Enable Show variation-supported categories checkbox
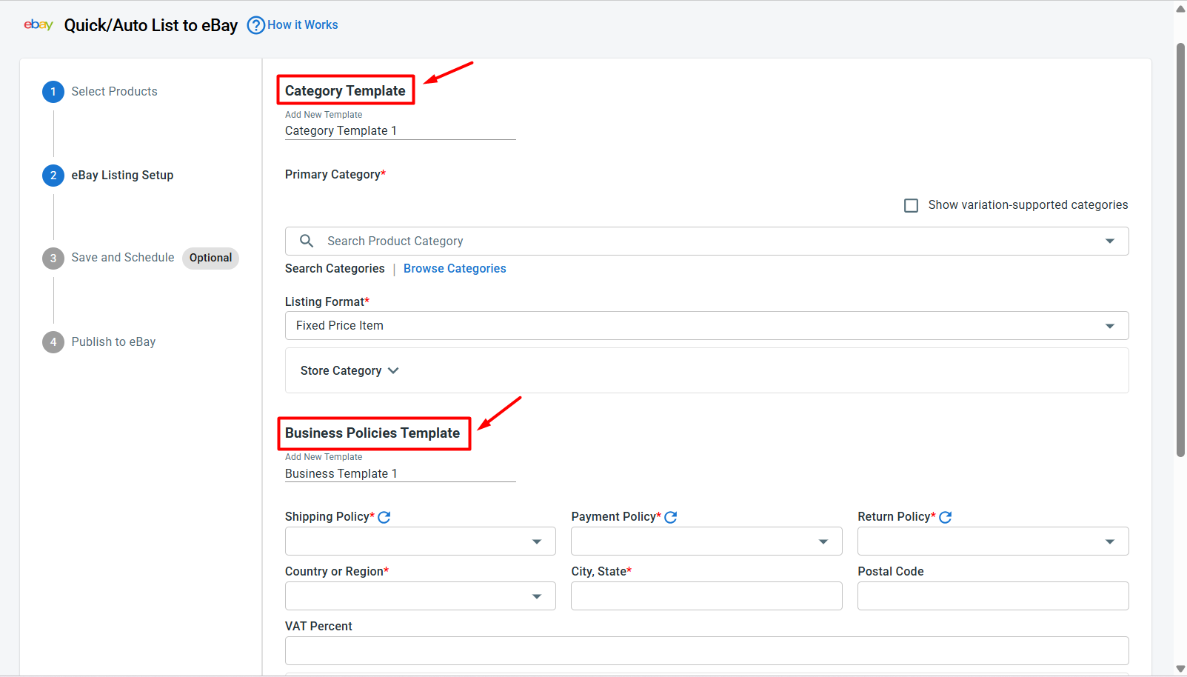This screenshot has width=1187, height=677. point(912,205)
